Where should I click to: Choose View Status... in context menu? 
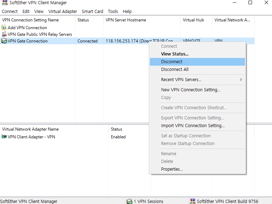pos(197,54)
